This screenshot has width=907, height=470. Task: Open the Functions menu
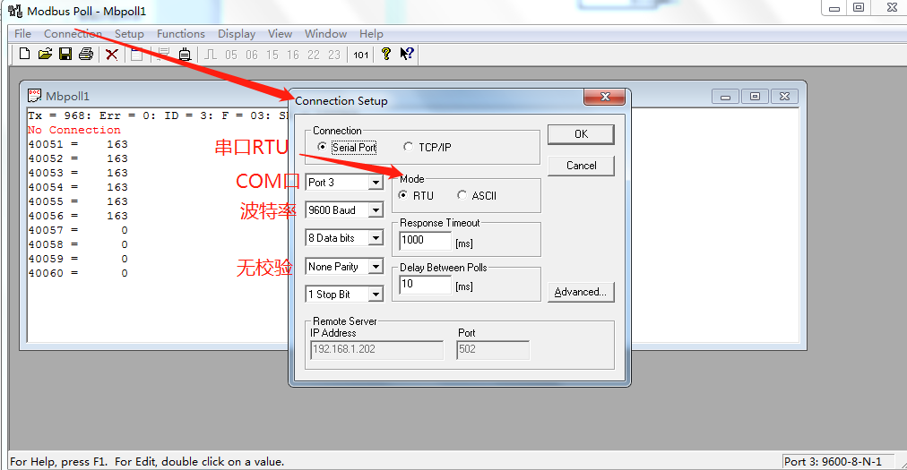coord(180,33)
